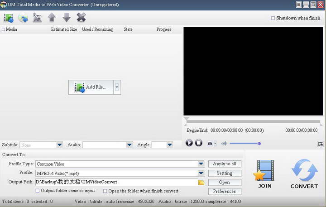Toggle Shutdown when finish checkbox
The height and width of the screenshot is (207, 326).
(273, 18)
